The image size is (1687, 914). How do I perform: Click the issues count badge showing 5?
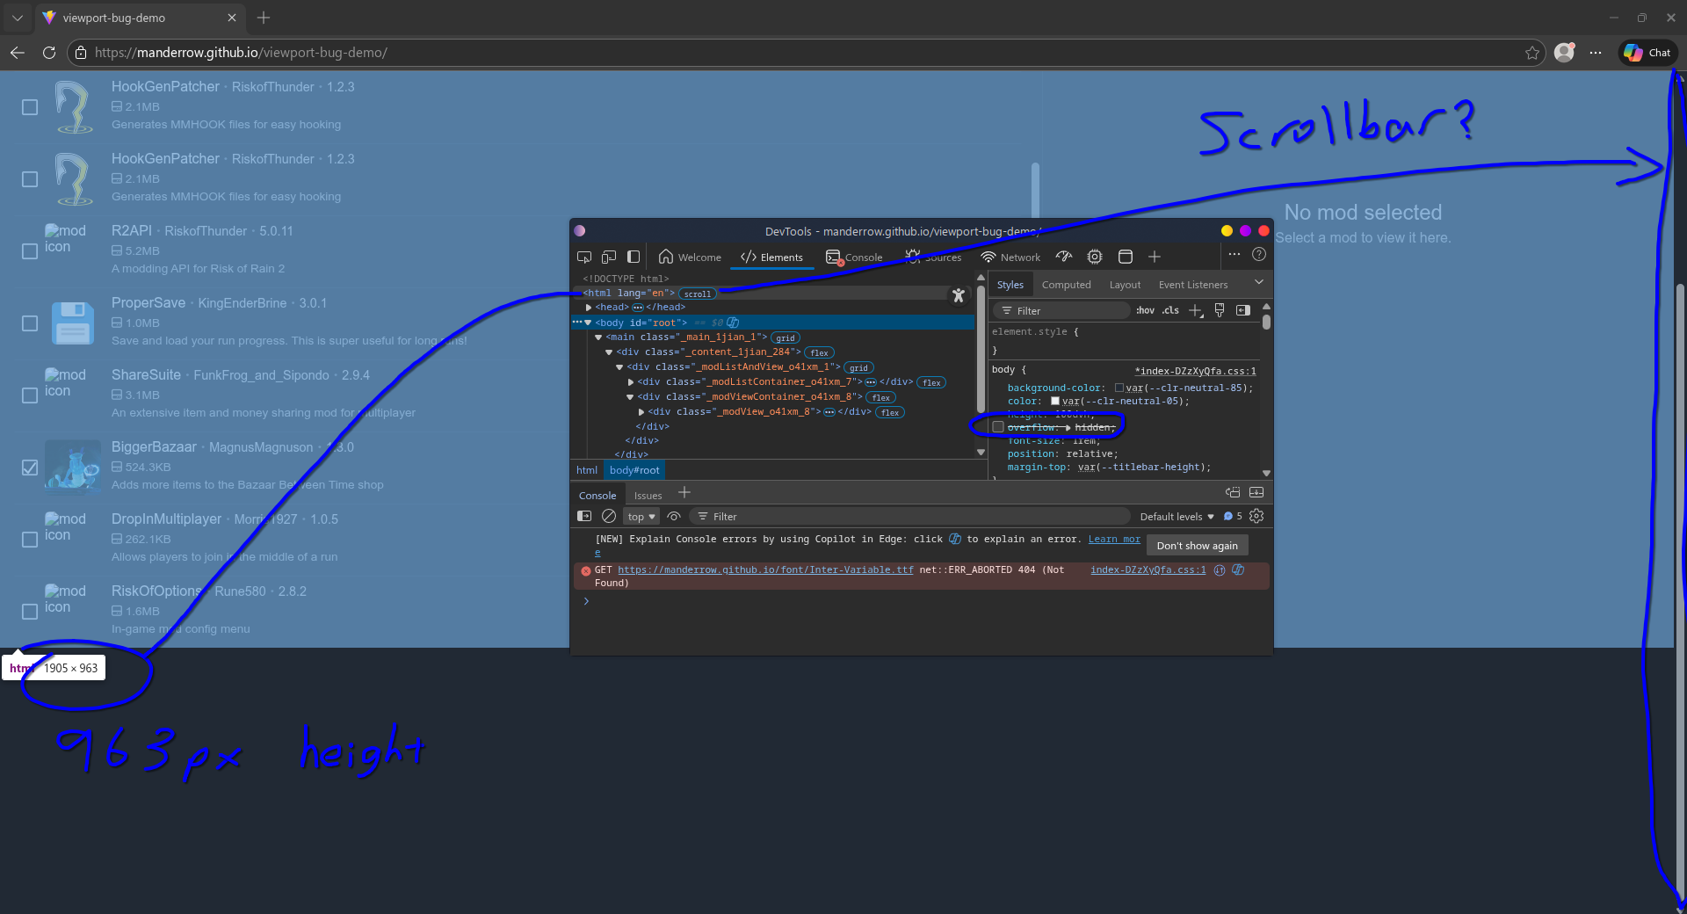coord(1233,516)
